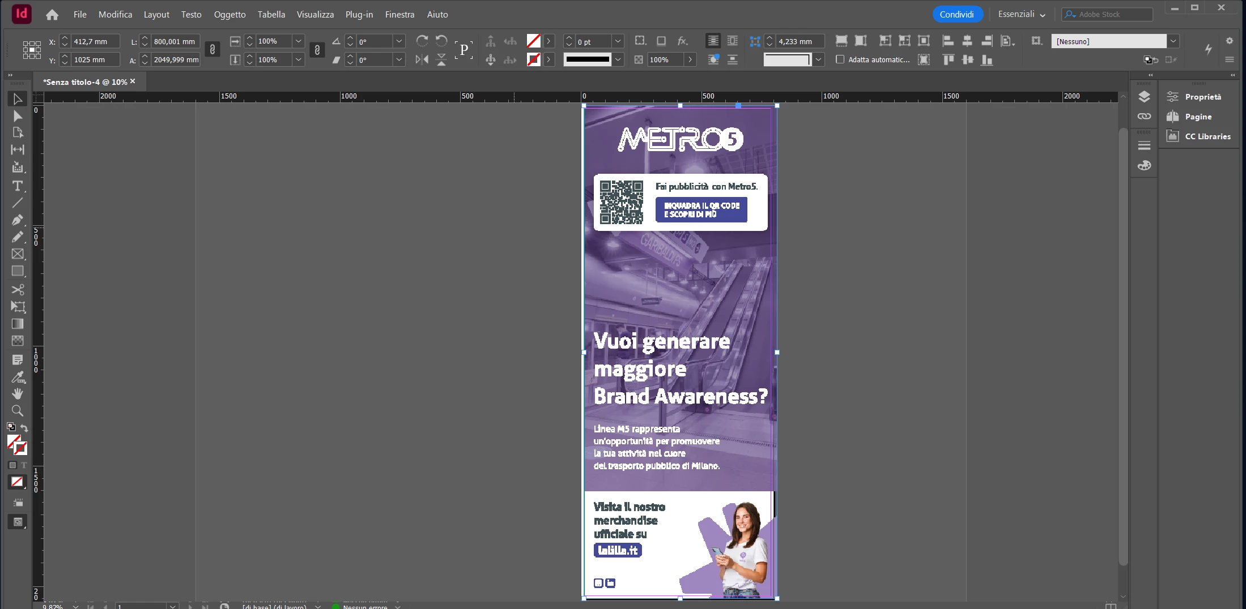Open the horizontal scale percentage dropdown
This screenshot has width=1246, height=609.
[299, 41]
